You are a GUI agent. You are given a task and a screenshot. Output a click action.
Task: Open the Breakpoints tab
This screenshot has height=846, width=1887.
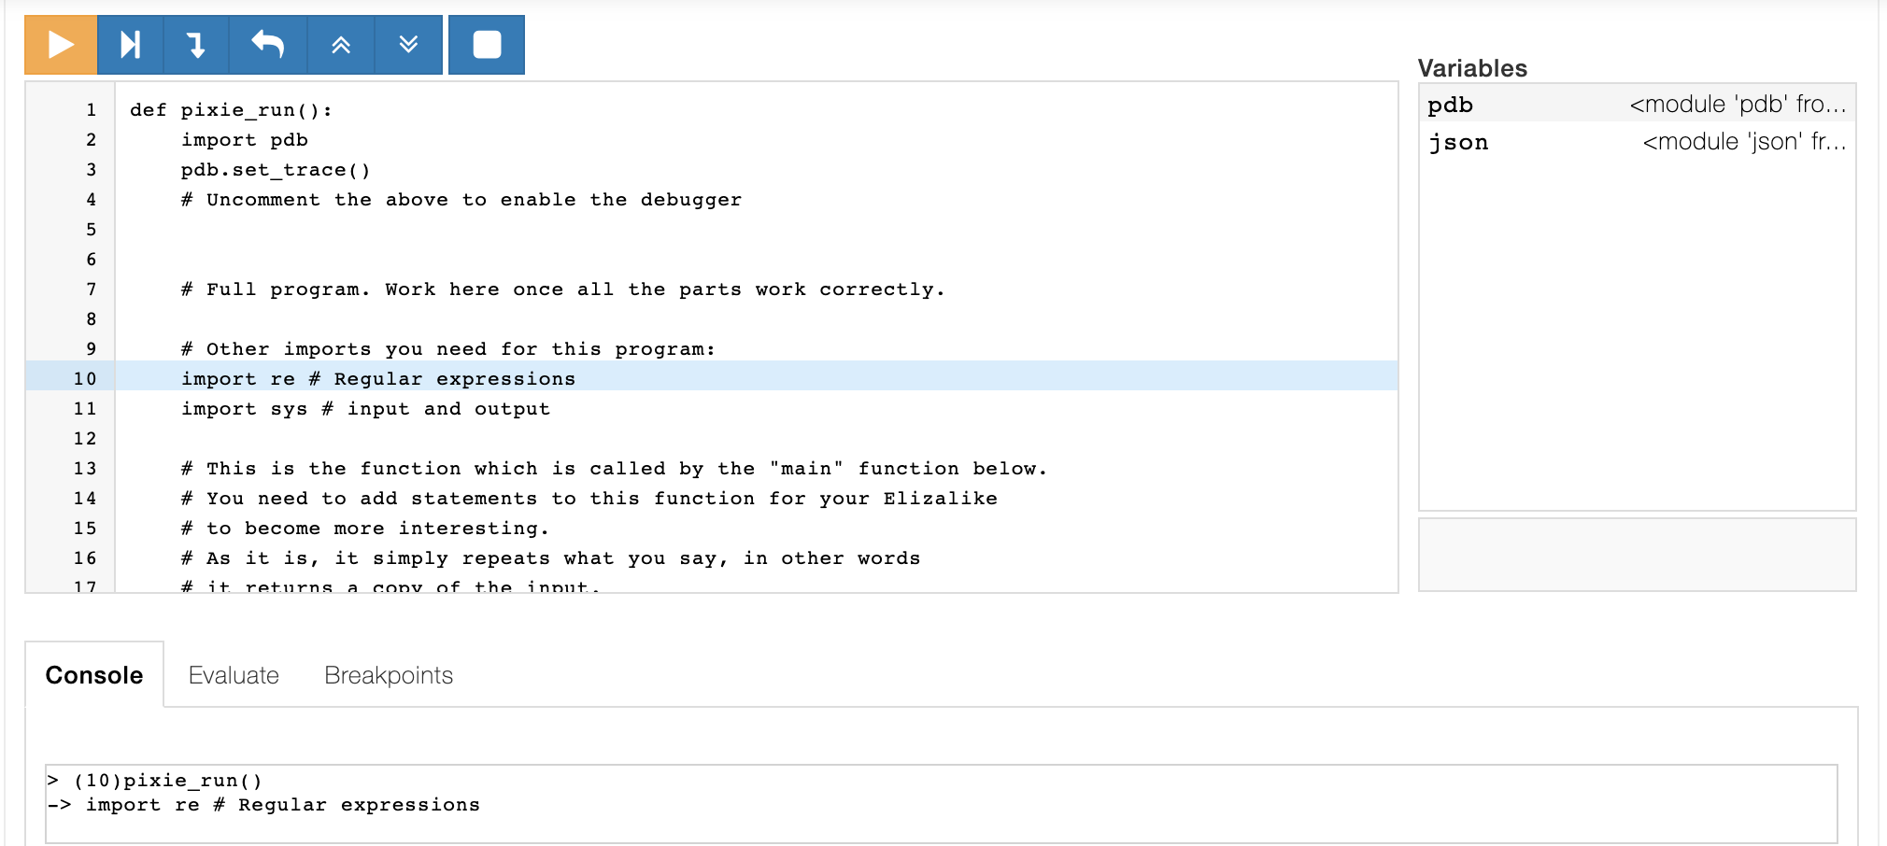(388, 674)
